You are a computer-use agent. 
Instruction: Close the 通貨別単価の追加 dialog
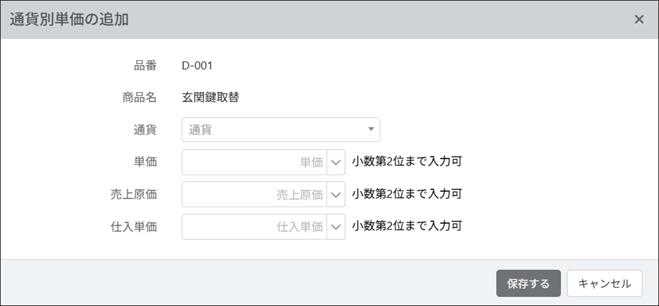[x=639, y=19]
